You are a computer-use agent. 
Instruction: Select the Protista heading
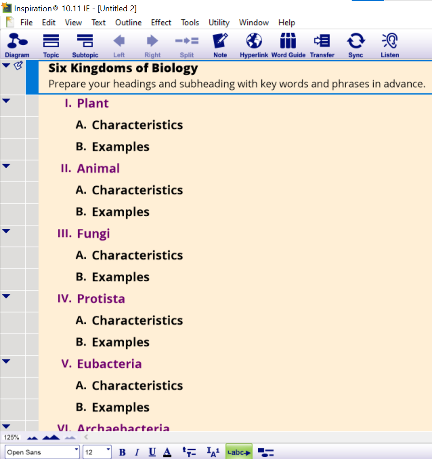101,299
